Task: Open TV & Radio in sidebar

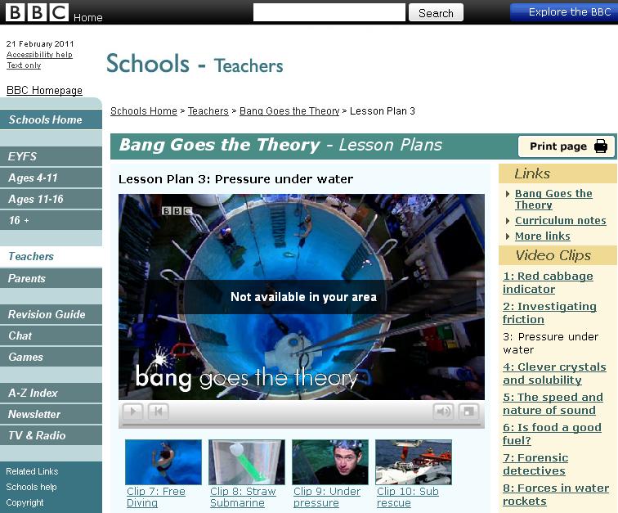Action: point(51,435)
